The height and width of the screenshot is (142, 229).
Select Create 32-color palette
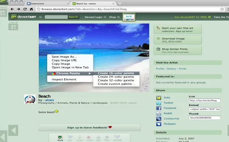tap(116, 80)
